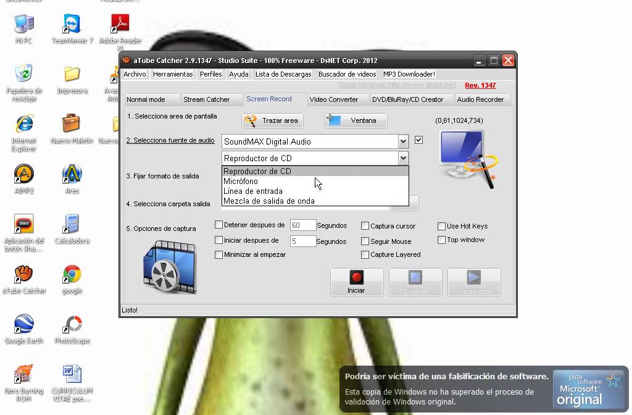Collapse the Reproductor de CD dropdown arrow
Image resolution: width=632 pixels, height=415 pixels.
point(403,158)
